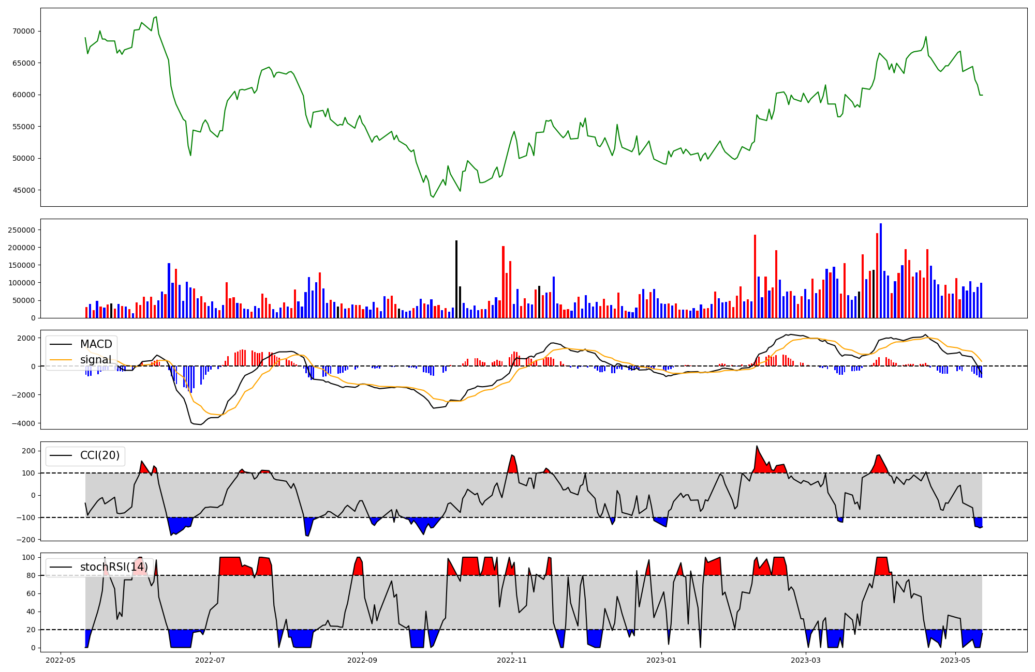1035x672 pixels.
Task: Click the MACD legend label
Action: (96, 344)
